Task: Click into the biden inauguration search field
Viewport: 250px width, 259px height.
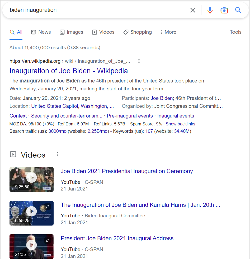Action: click(96, 10)
